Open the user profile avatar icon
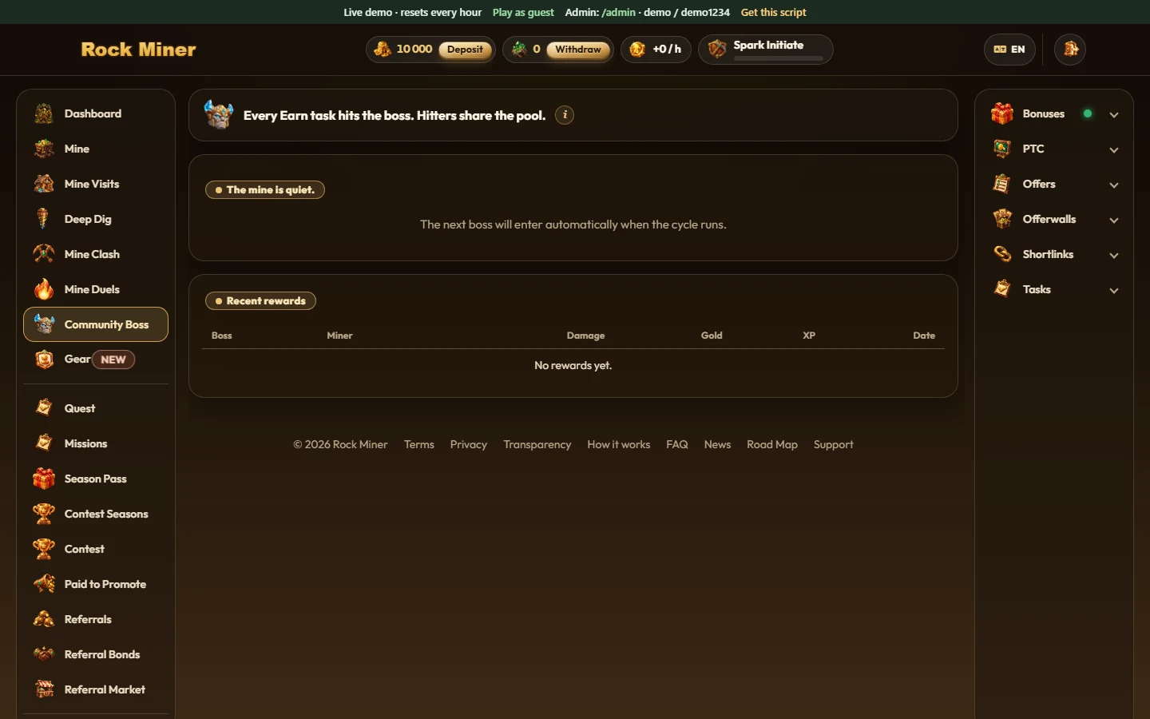 coord(1070,50)
